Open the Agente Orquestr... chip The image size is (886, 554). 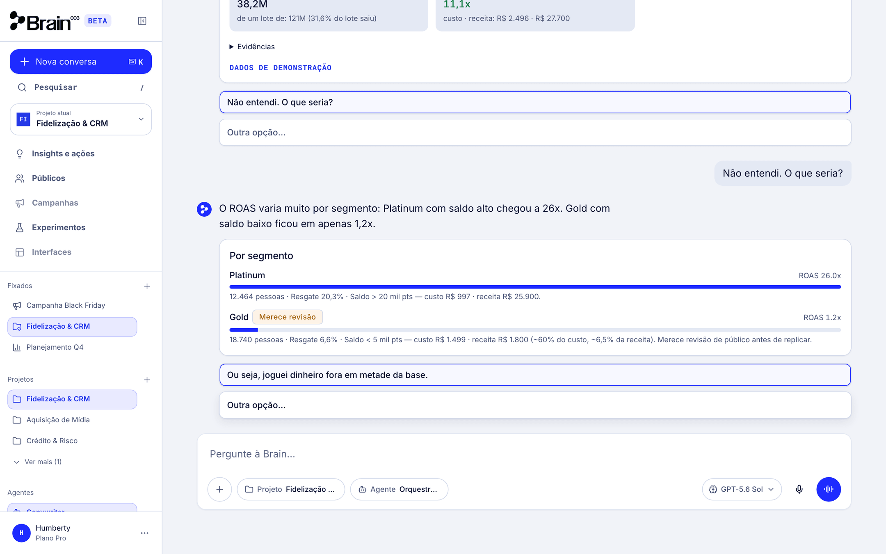[399, 489]
